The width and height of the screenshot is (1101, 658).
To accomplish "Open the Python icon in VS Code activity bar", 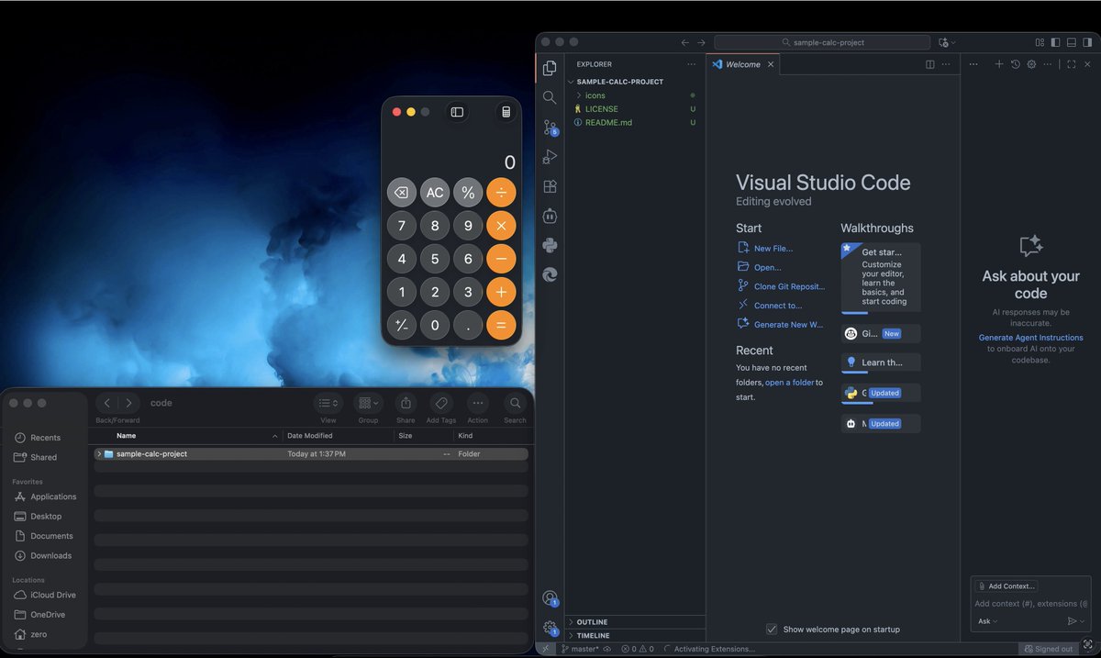I will click(550, 245).
